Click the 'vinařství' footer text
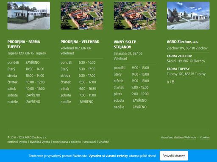 click(104, 142)
